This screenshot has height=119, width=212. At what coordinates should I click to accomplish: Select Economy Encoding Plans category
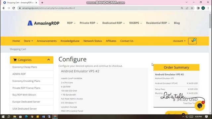[x=31, y=81]
